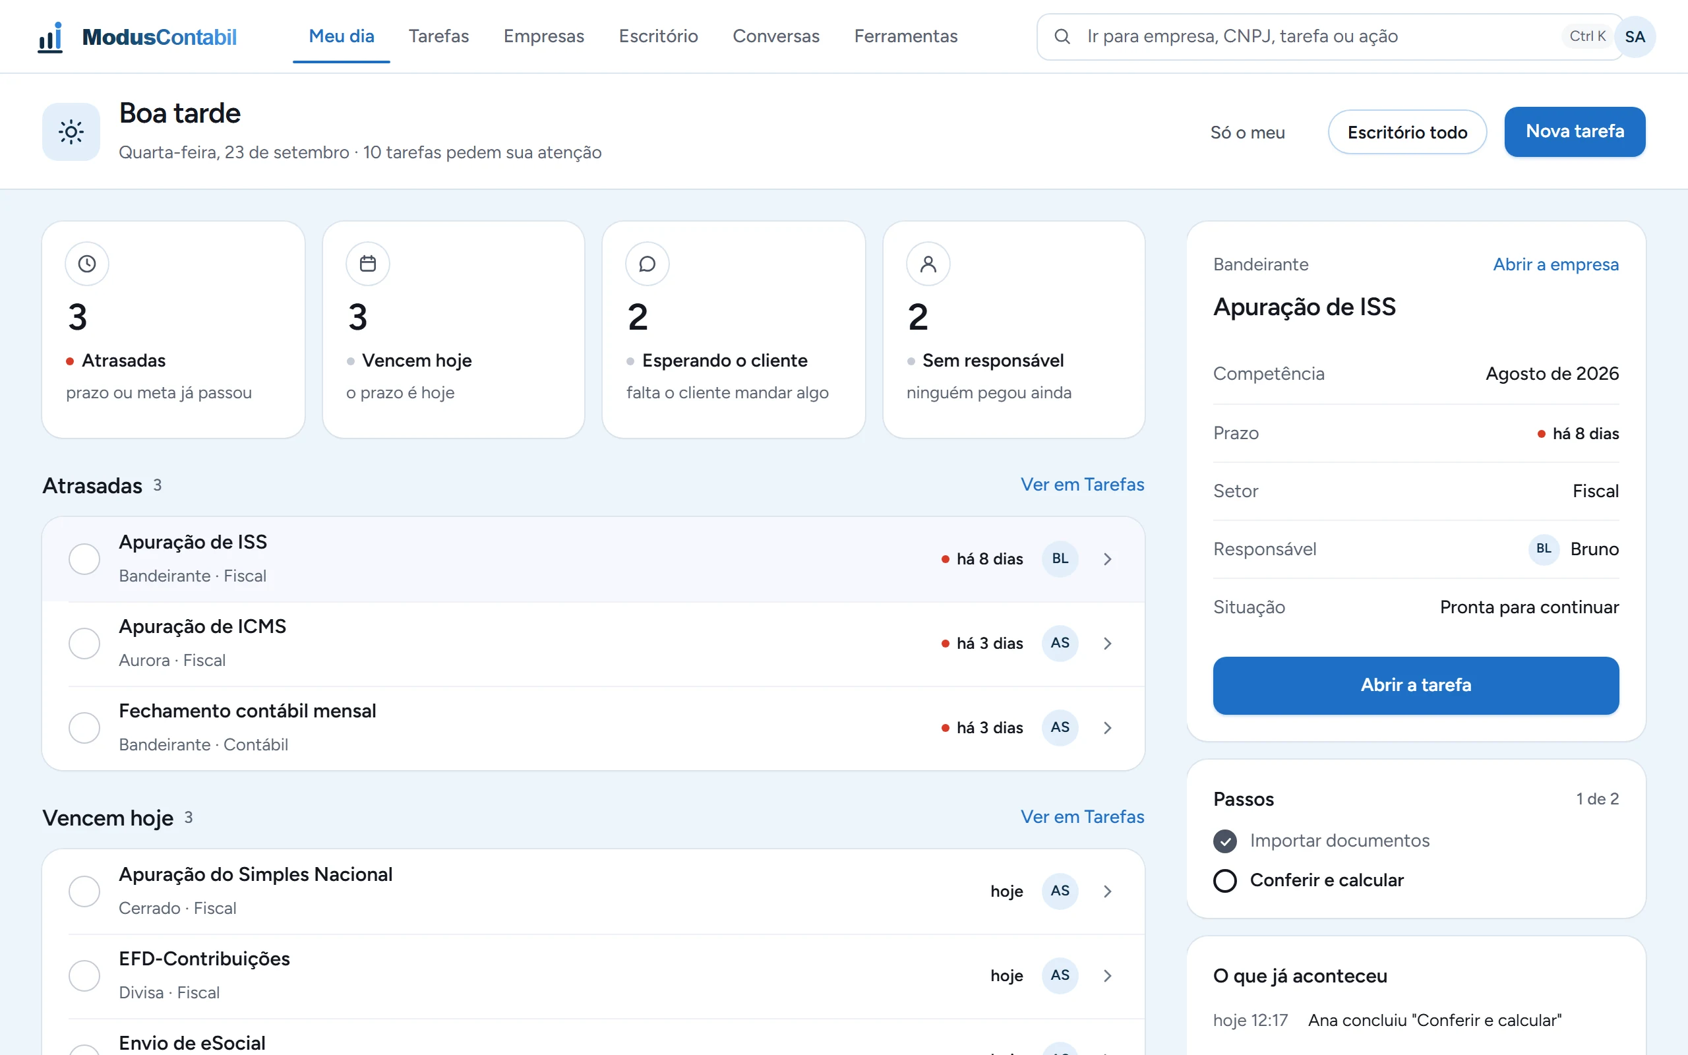This screenshot has width=1688, height=1055.
Task: Open the SA user avatar
Action: 1635,37
